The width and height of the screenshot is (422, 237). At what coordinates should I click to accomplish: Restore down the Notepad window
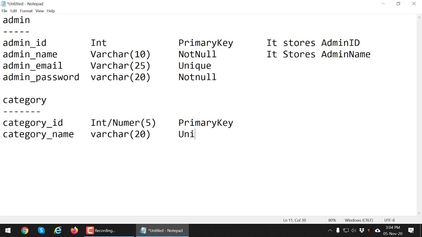398,4
